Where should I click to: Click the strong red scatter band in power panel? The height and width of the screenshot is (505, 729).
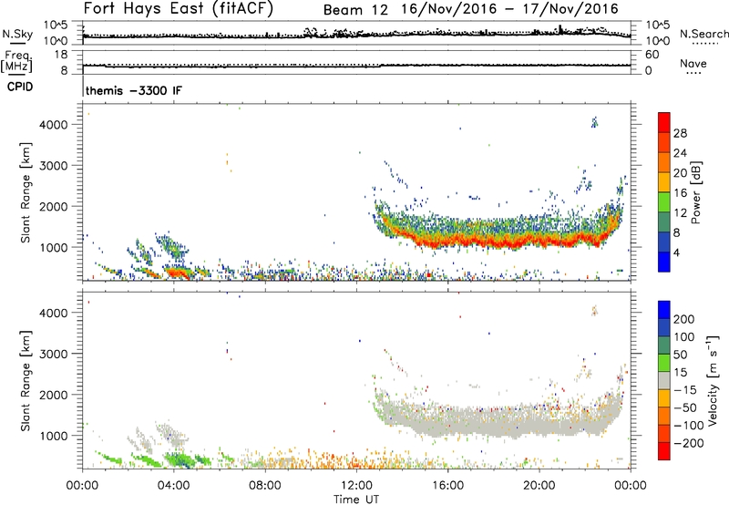[502, 241]
